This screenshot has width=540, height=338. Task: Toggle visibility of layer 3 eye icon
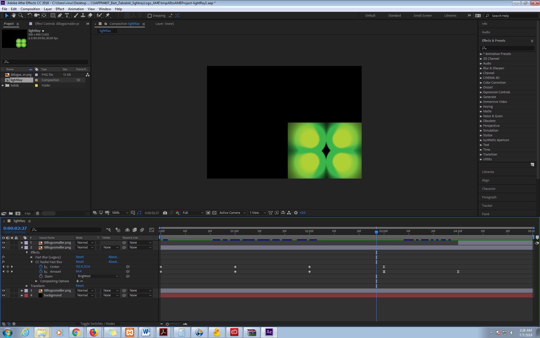(3, 290)
